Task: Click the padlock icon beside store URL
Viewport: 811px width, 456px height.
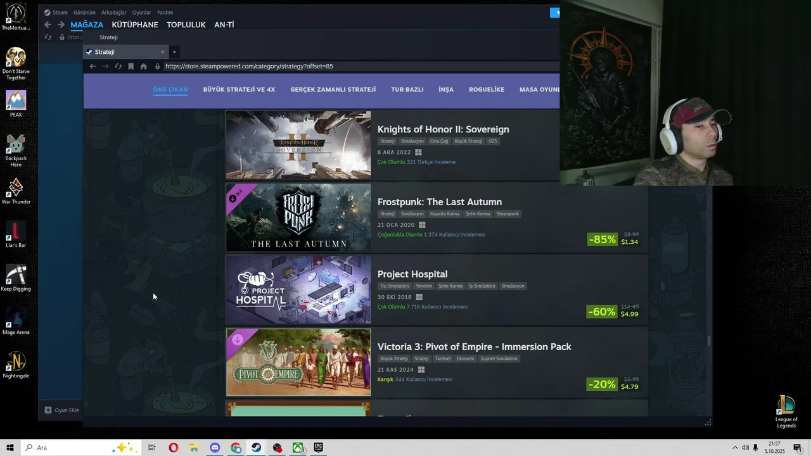Action: (157, 66)
